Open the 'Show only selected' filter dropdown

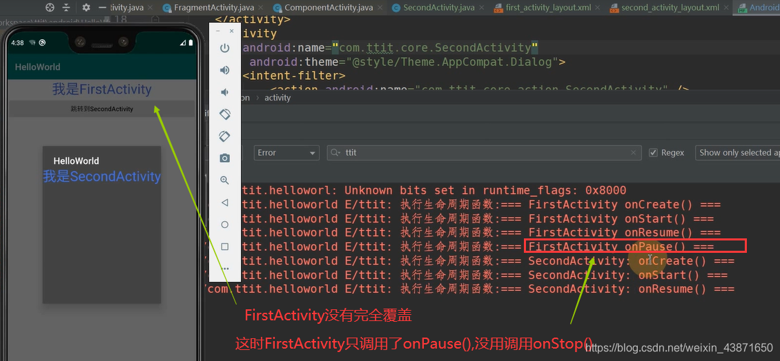tap(738, 152)
